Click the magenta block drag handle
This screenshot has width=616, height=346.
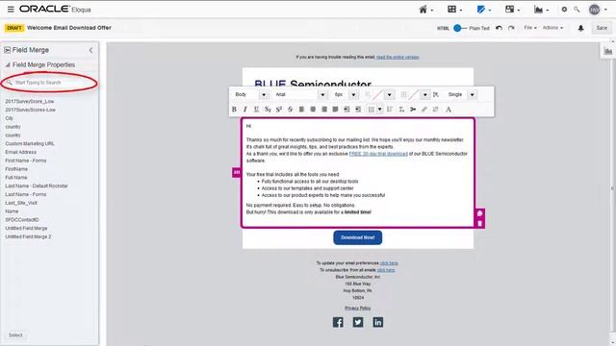coord(237,172)
